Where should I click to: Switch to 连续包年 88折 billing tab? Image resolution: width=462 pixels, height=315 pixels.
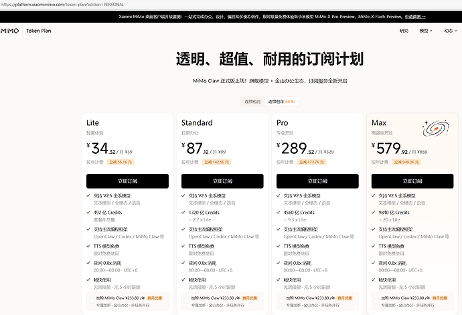click(x=281, y=102)
